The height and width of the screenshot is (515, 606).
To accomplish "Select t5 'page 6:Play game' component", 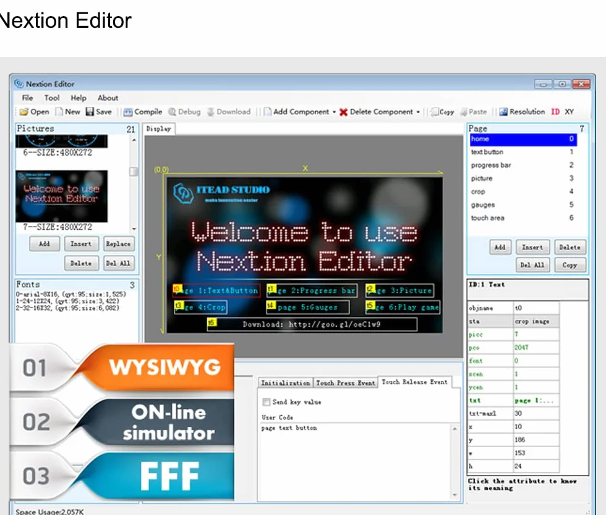I will pos(403,308).
